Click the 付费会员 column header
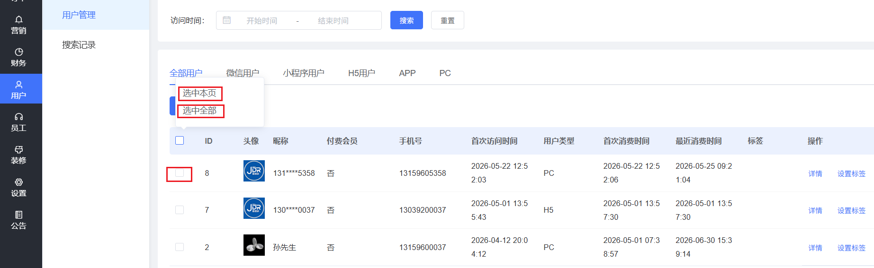The width and height of the screenshot is (874, 268). pos(342,141)
